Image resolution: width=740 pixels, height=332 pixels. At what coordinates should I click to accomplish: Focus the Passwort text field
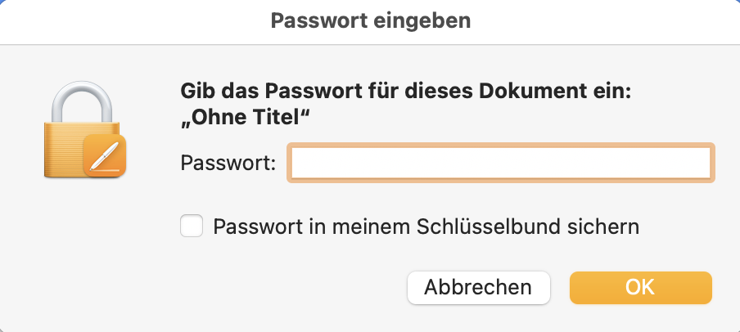tap(500, 163)
